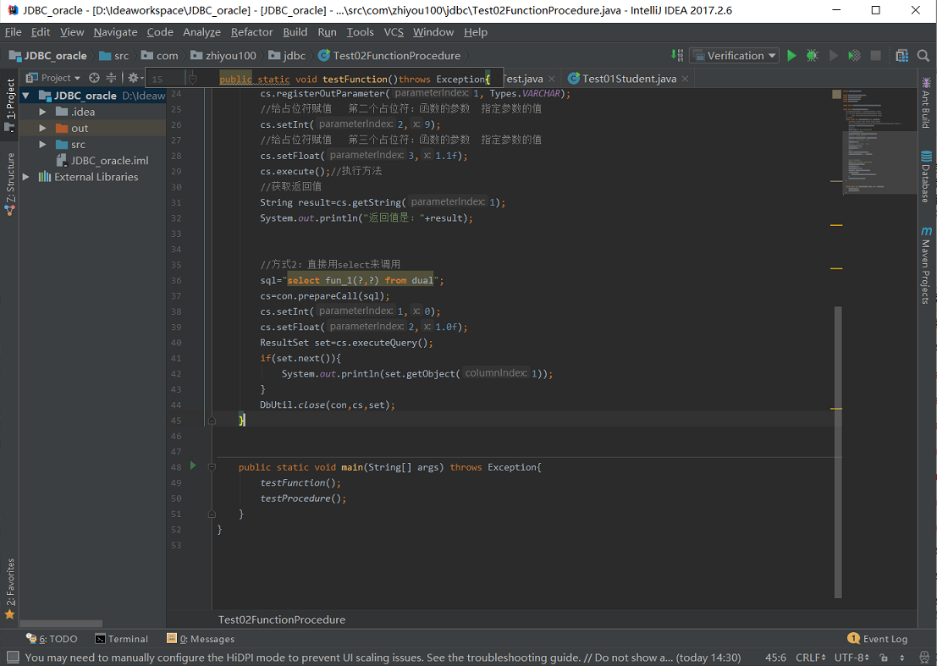Click the Test02FunctionProcedure class icon in breadcrumb
This screenshot has width=937, height=666.
tap(324, 56)
